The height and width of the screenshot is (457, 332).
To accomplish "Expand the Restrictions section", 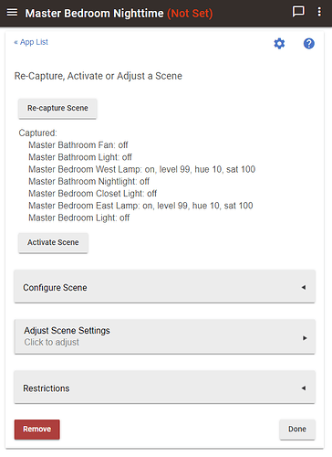I will pyautogui.click(x=164, y=388).
